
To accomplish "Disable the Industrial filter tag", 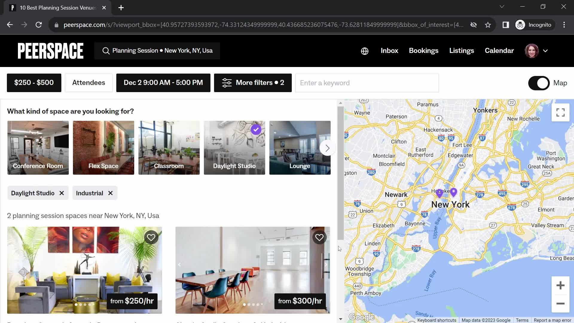I will 110,193.
